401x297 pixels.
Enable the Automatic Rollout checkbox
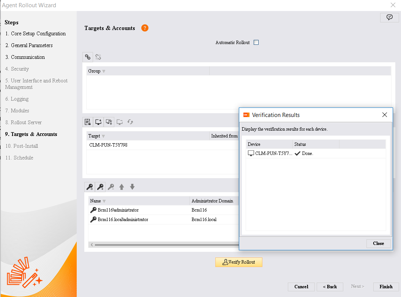256,43
